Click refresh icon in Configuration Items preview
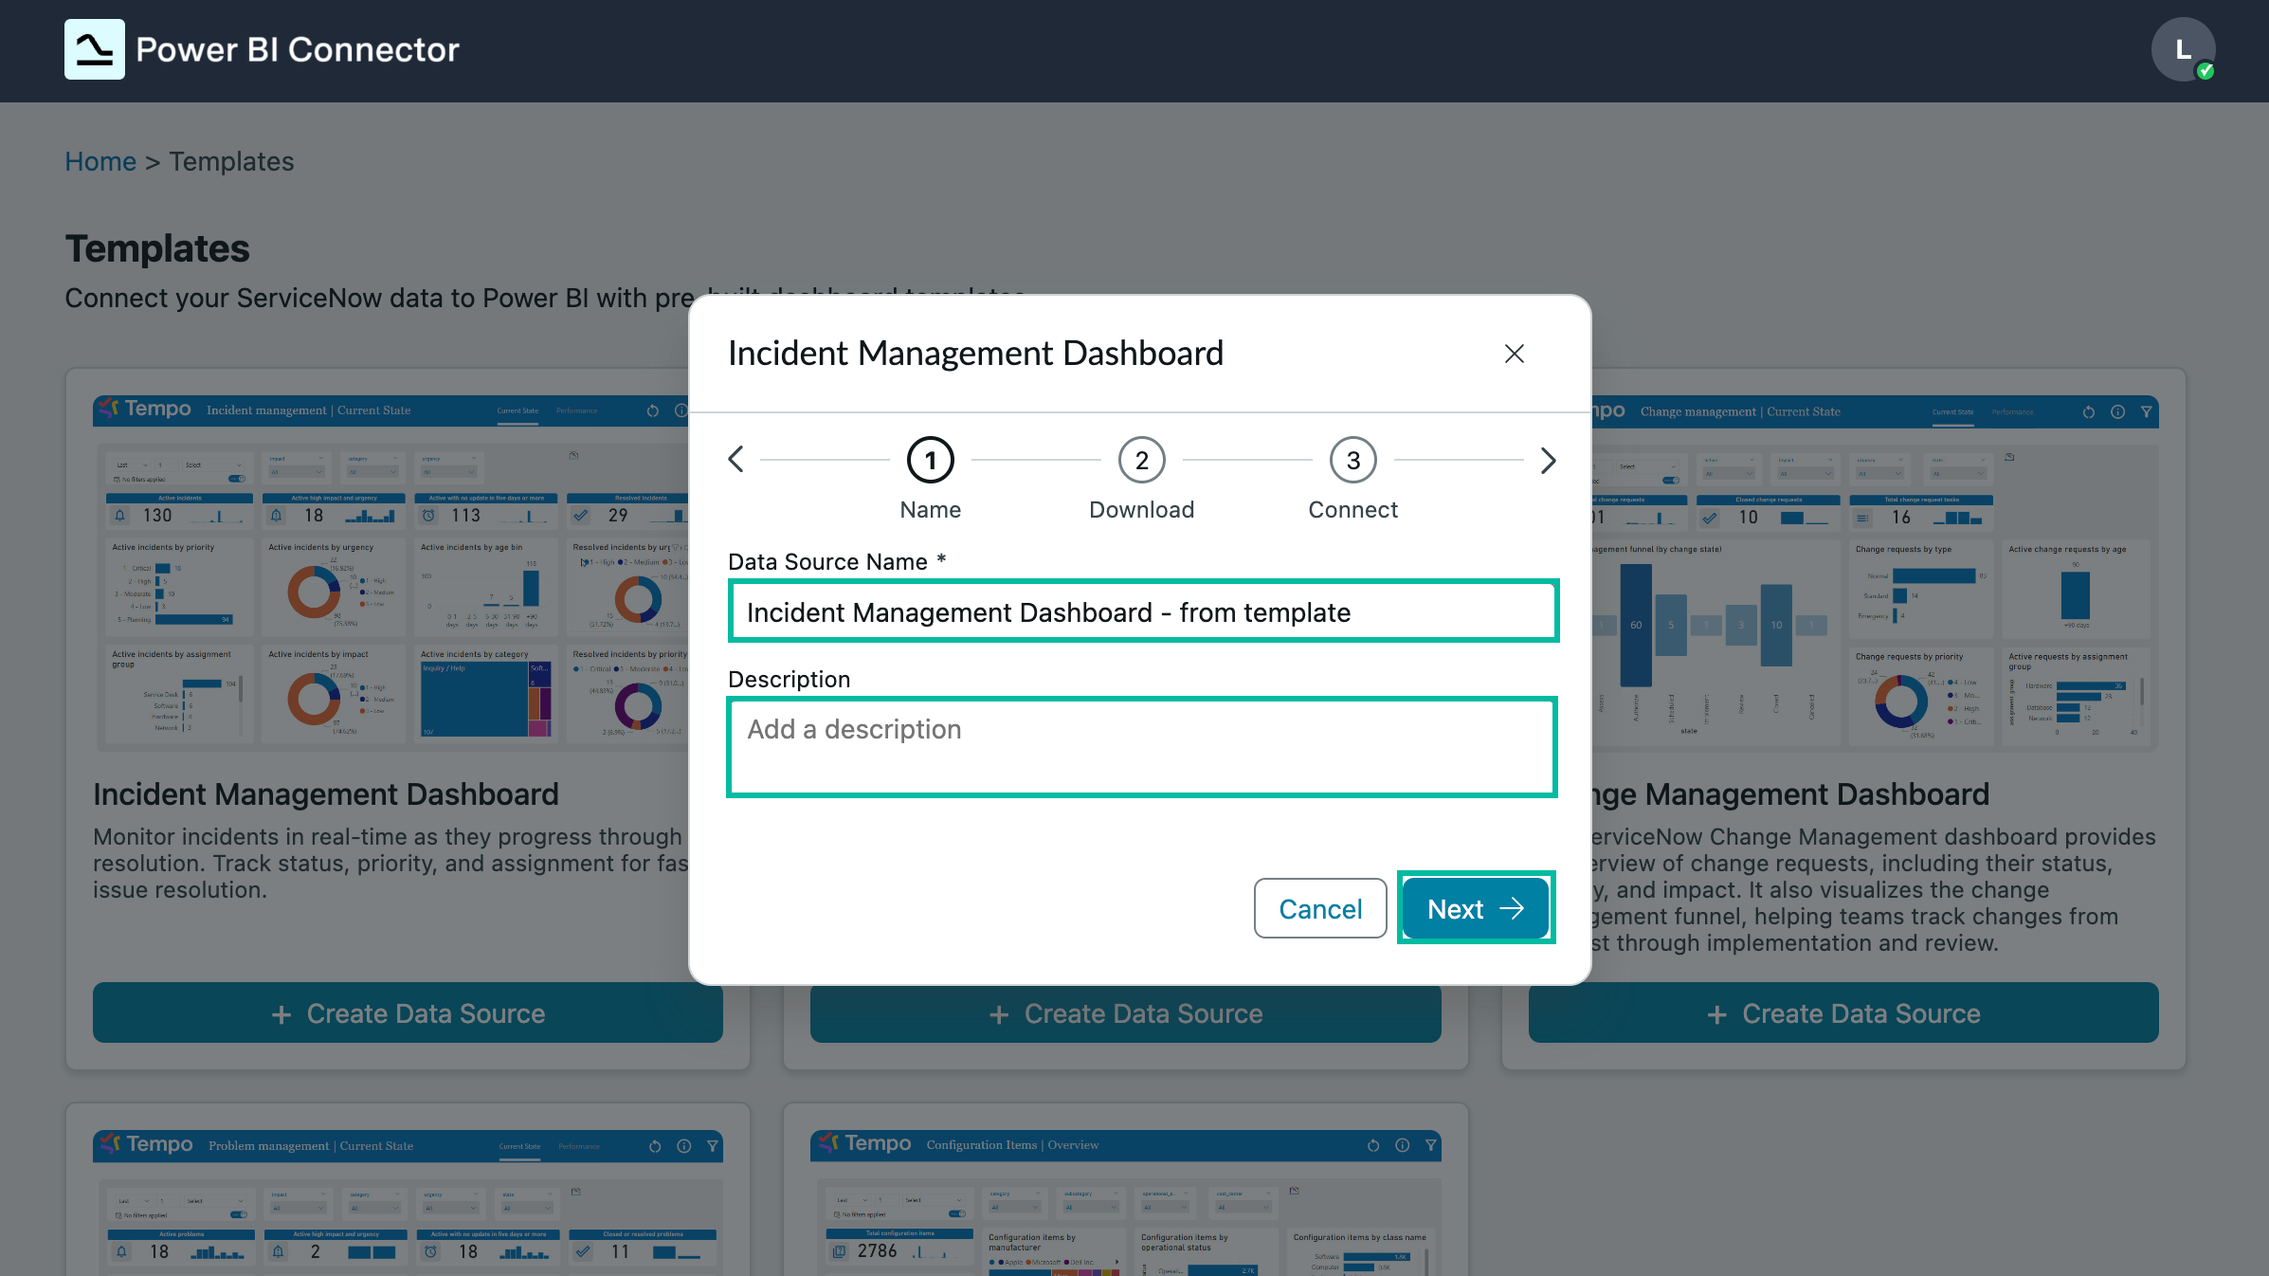 [1373, 1145]
